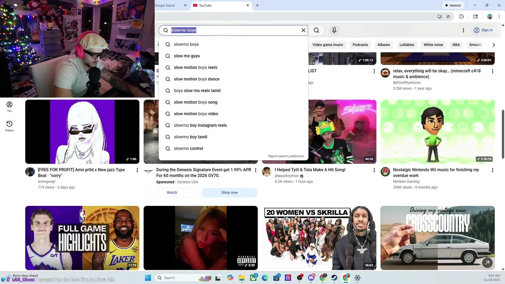Open options for Amir.pr0d Type Beat video
Viewport: 505px width, 284px height.
(137, 170)
